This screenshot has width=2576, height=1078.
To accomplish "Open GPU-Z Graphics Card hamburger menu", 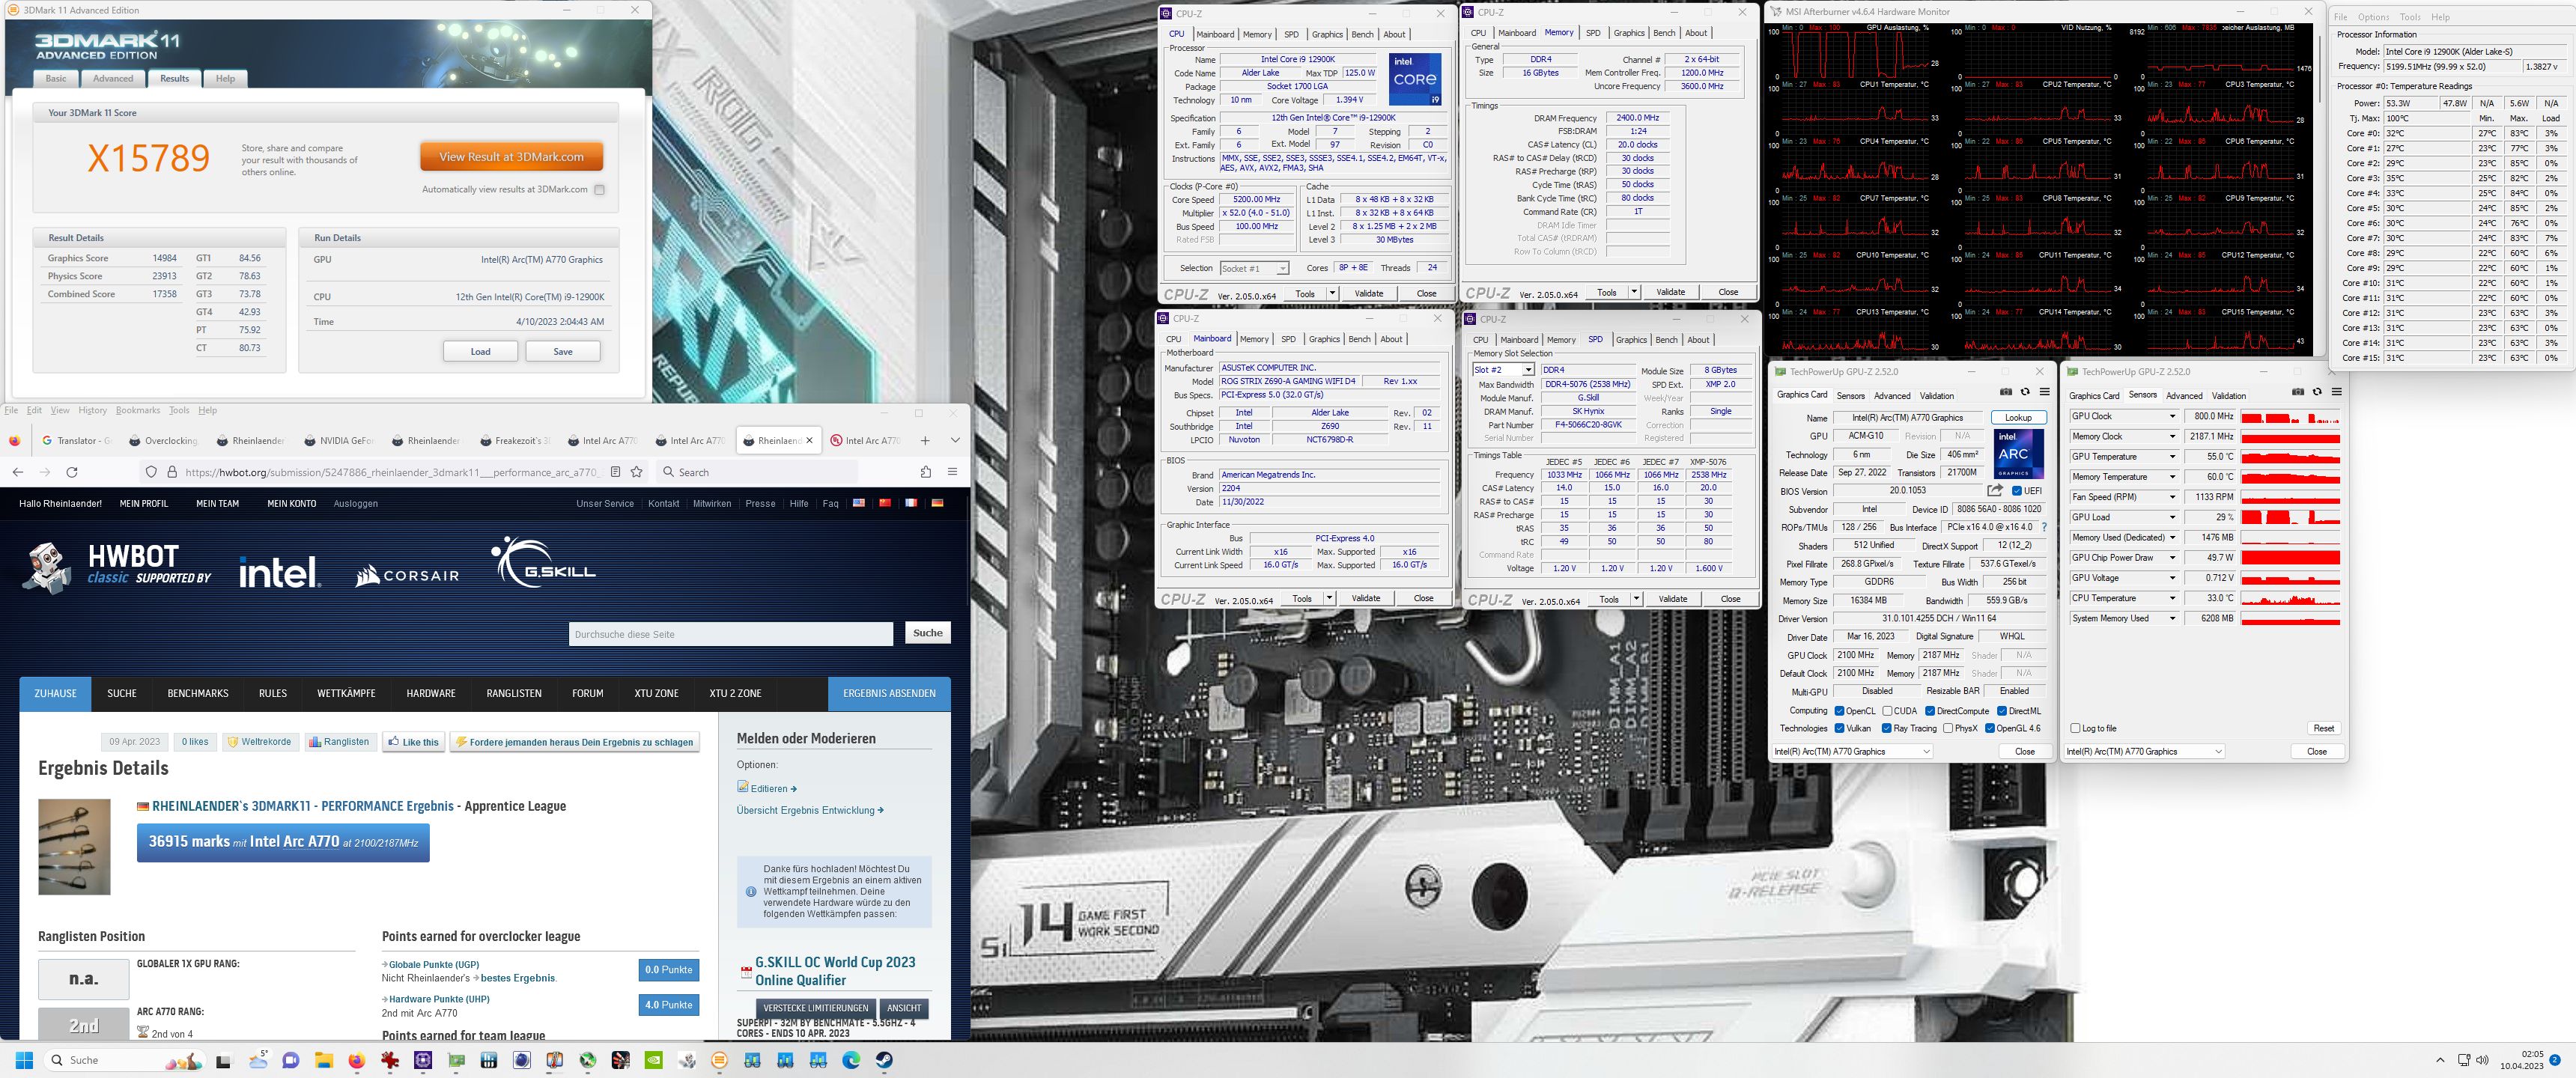I will click(2044, 392).
